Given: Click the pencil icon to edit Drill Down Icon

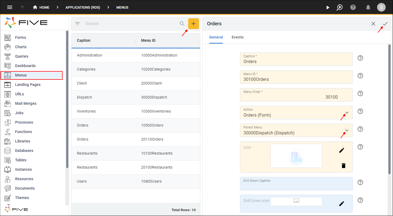Looking at the screenshot, I should coord(341,204).
